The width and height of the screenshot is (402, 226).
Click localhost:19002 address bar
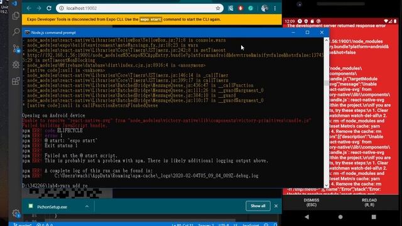point(139,8)
